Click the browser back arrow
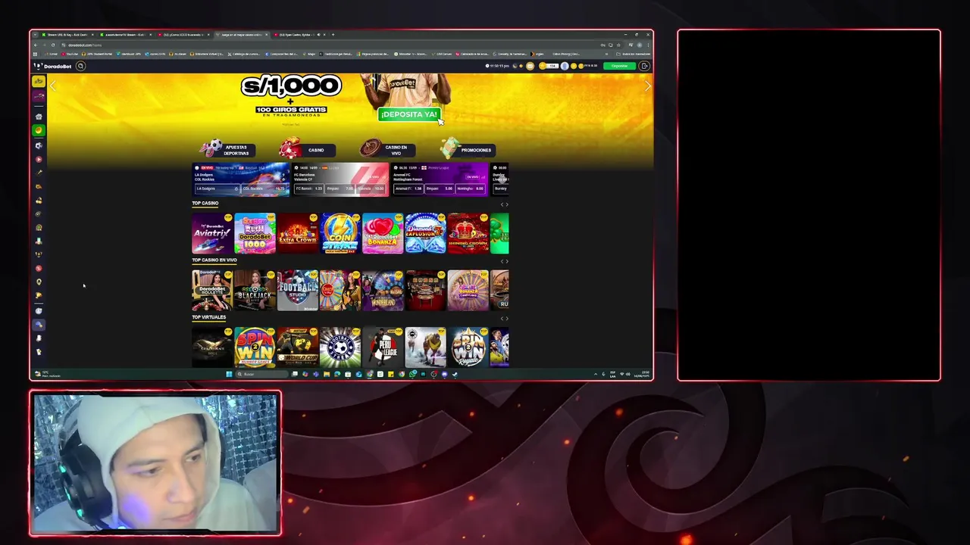Viewport: 970px width, 545px height. click(36, 45)
